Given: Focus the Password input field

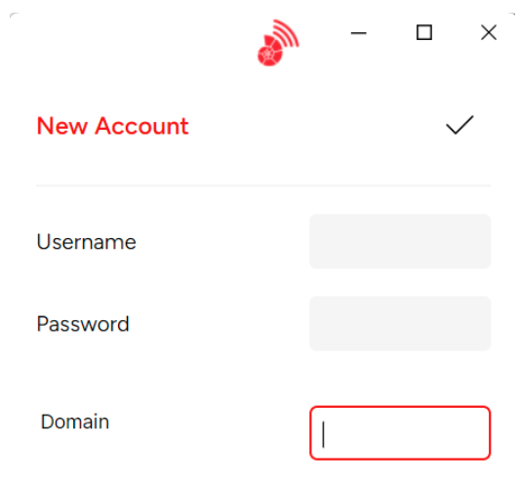Looking at the screenshot, I should pos(400,323).
